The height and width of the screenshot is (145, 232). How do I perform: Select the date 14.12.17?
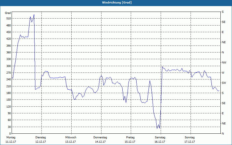[100, 142]
